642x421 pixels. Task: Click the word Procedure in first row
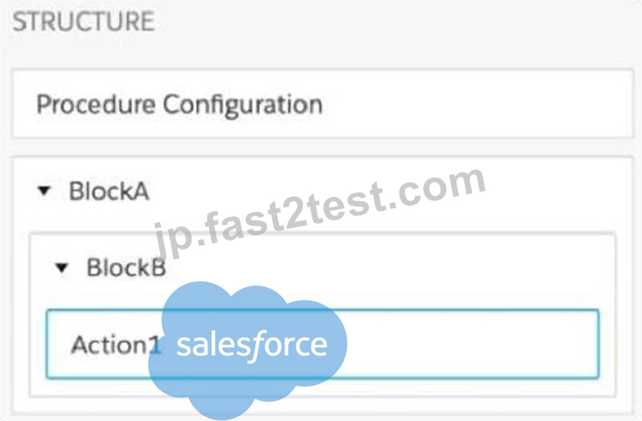pyautogui.click(x=96, y=104)
